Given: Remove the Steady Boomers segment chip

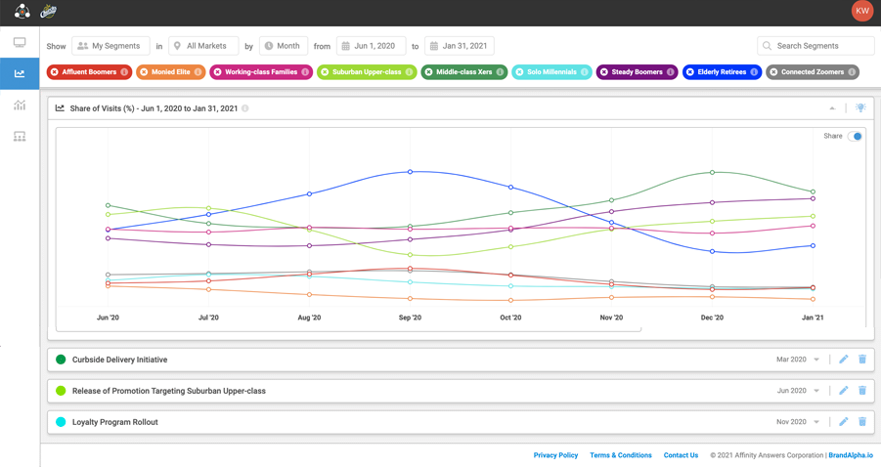Looking at the screenshot, I should pos(604,72).
